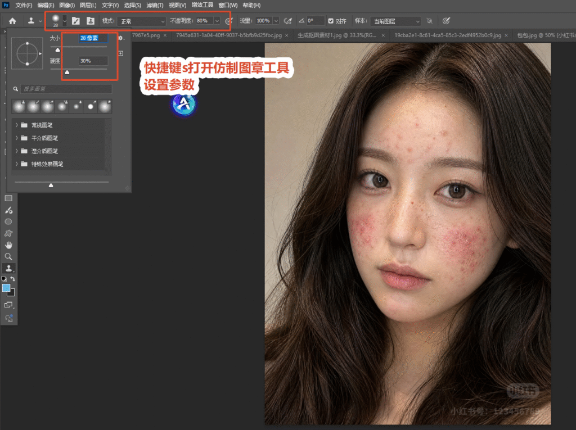Open the 模式 blend mode dropdown
Viewport: 576px width, 430px height.
tap(142, 21)
